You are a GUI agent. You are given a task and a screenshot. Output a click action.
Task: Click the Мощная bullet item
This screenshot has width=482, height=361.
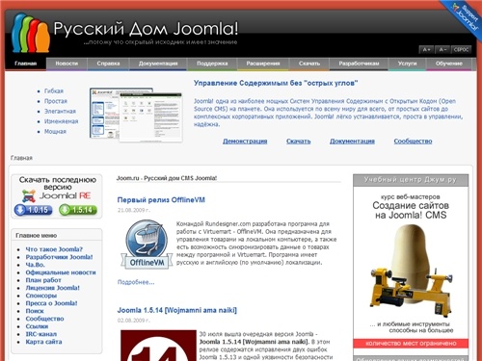click(x=55, y=132)
